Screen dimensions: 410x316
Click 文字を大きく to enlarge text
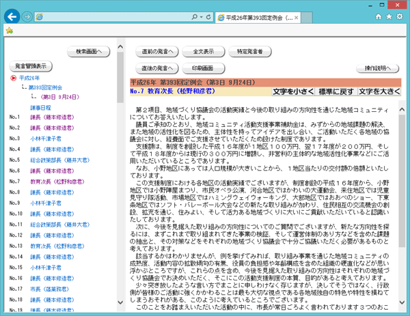[379, 91]
